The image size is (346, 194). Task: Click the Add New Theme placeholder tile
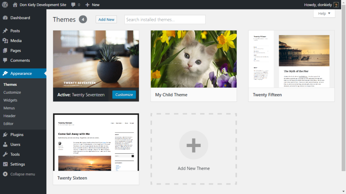coord(194,149)
